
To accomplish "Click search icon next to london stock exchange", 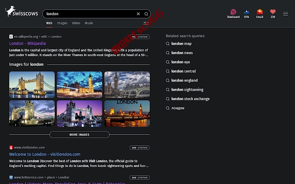I will pos(168,99).
